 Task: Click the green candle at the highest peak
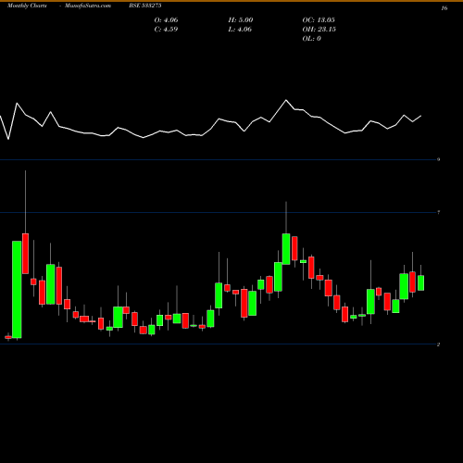[x=286, y=249]
